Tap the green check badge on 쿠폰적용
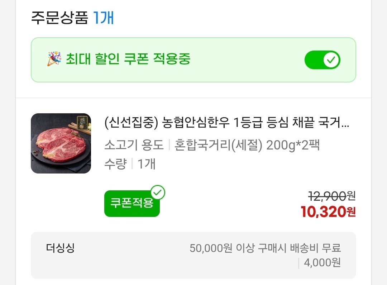387x285 pixels. click(x=158, y=193)
